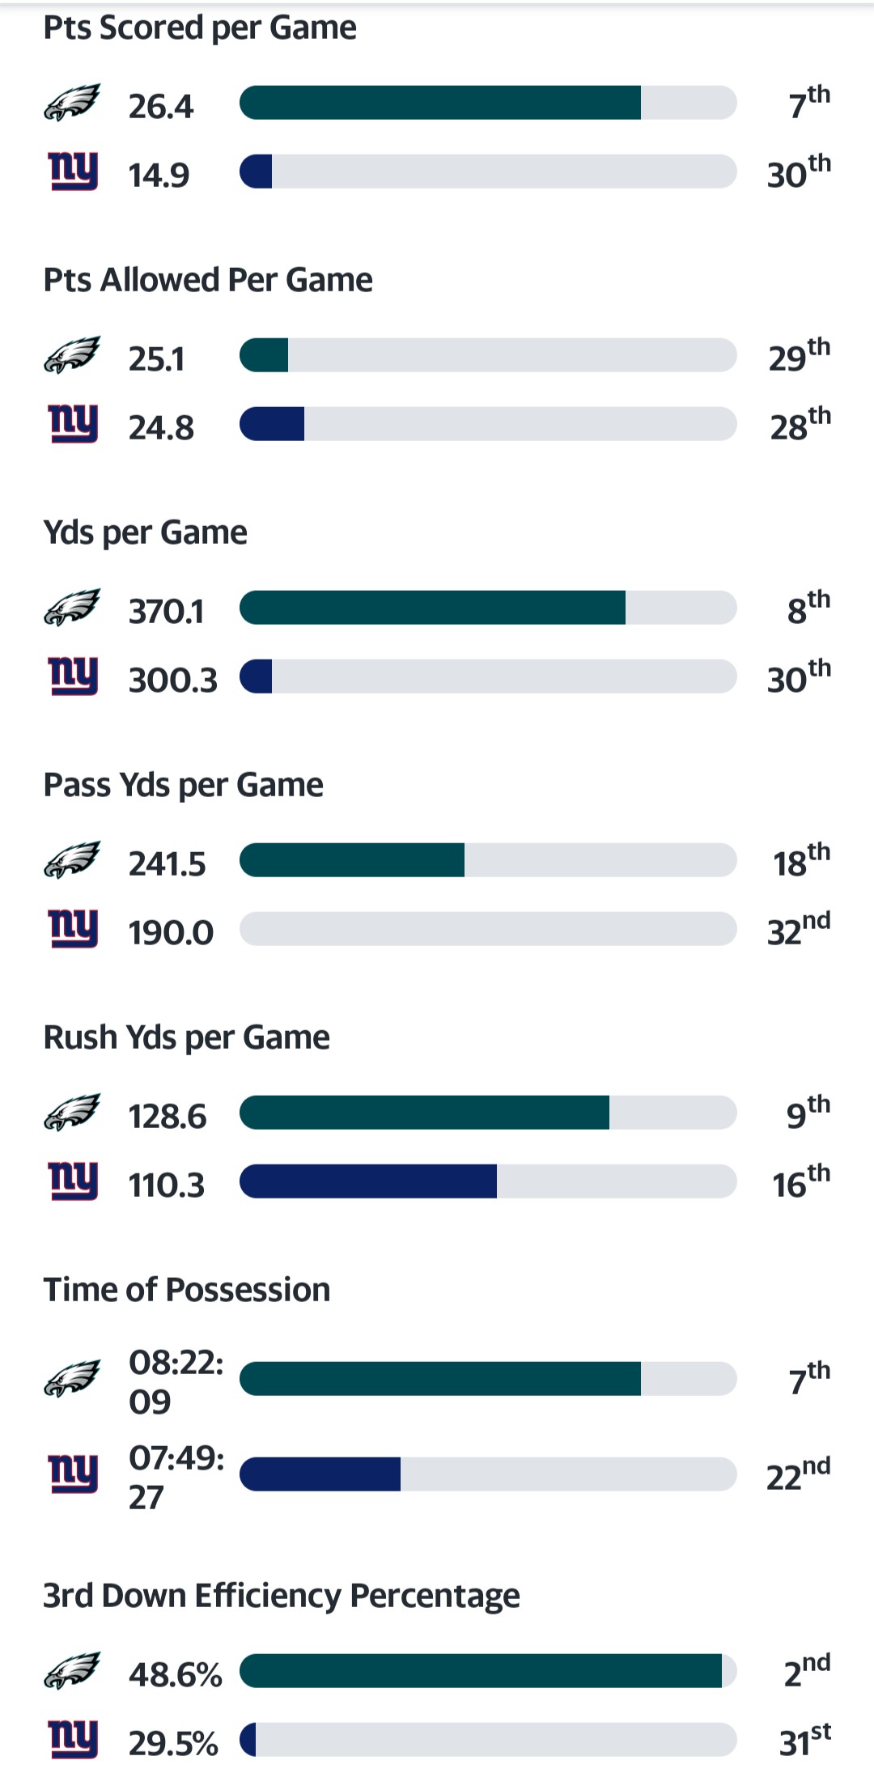Tap Giants logo in 3rd Down Efficiency
The width and height of the screenshot is (874, 1773).
[73, 1740]
